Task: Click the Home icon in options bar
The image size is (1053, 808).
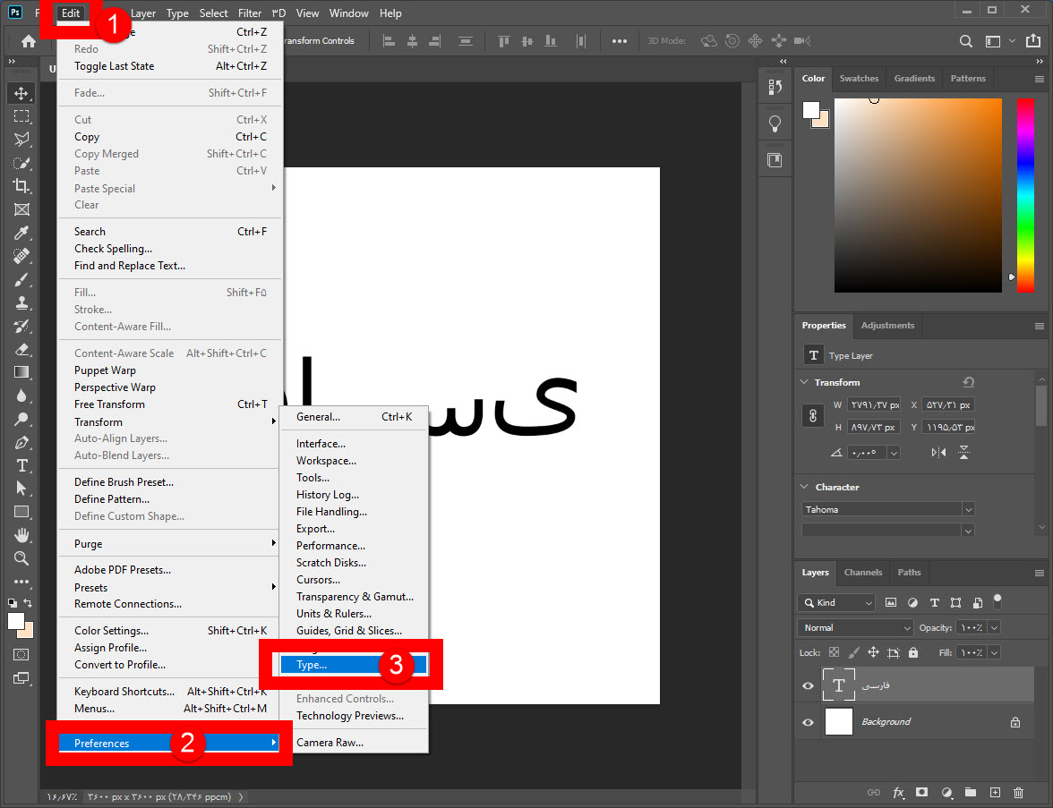Action: pyautogui.click(x=29, y=41)
